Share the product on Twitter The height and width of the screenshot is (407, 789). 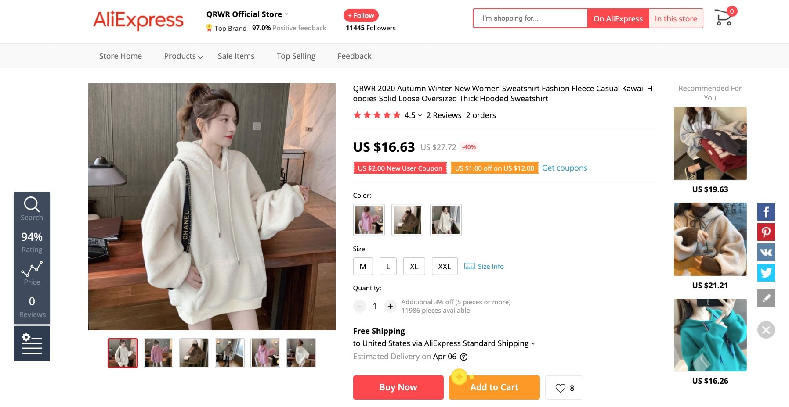pyautogui.click(x=766, y=272)
